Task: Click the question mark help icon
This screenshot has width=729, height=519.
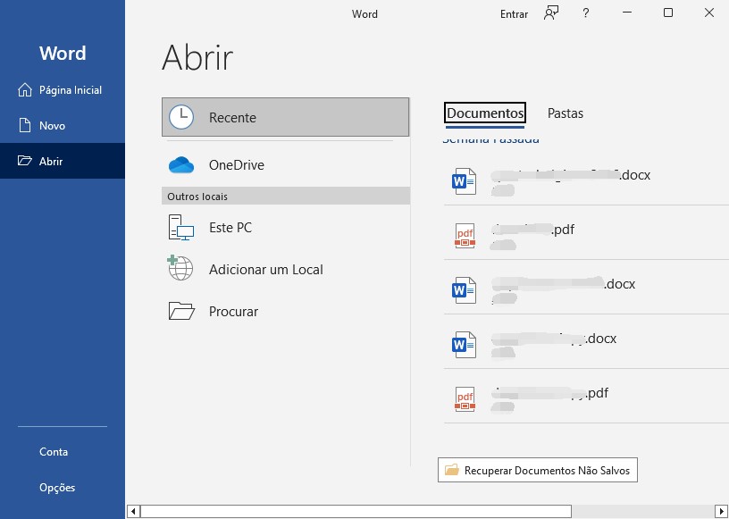Action: coord(586,13)
